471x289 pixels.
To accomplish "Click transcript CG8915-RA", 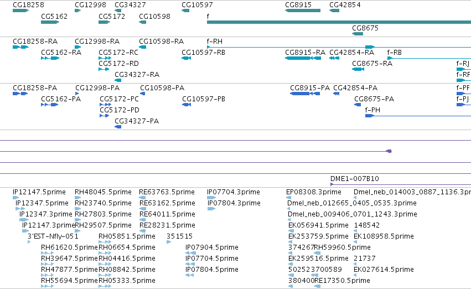I will click(x=305, y=52).
